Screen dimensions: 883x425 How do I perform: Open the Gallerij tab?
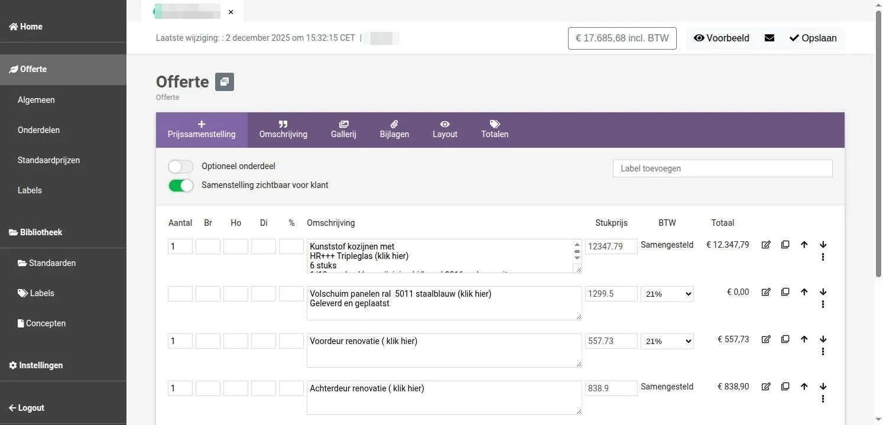[x=343, y=130]
